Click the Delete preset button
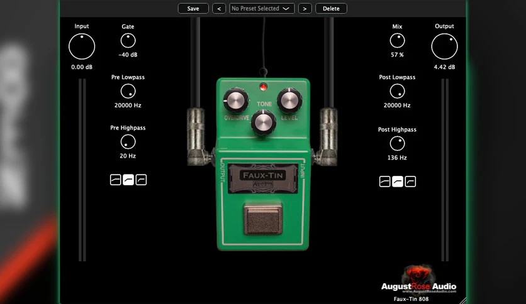Viewport: 526px width, 304px height. pos(331,8)
